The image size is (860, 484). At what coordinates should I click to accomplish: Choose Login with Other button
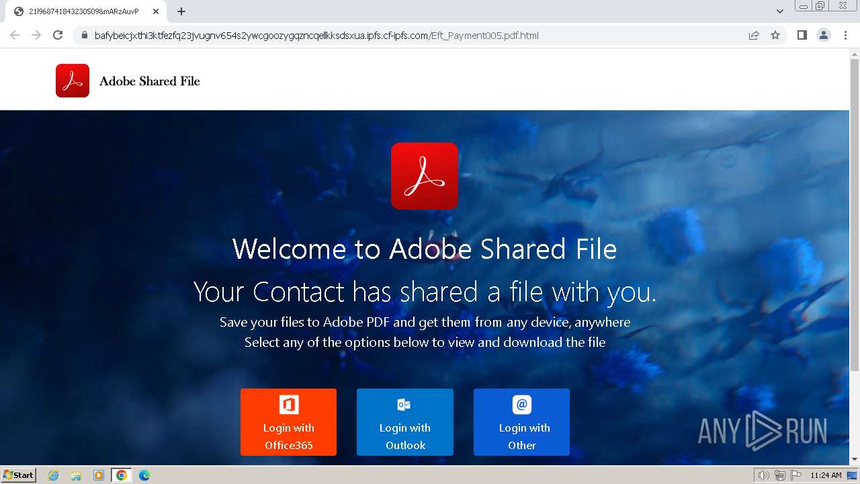[x=521, y=422]
